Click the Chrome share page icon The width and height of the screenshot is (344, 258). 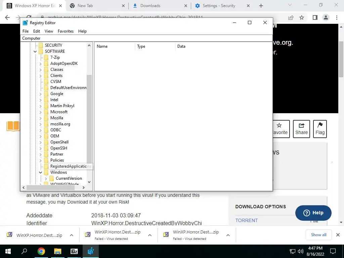[x=291, y=17]
